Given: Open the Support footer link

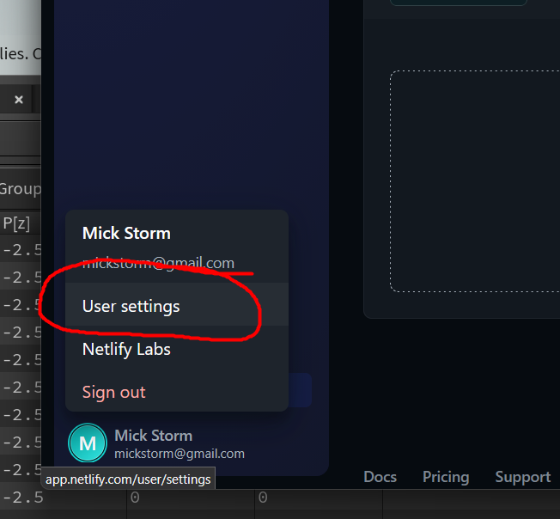Looking at the screenshot, I should click(523, 477).
